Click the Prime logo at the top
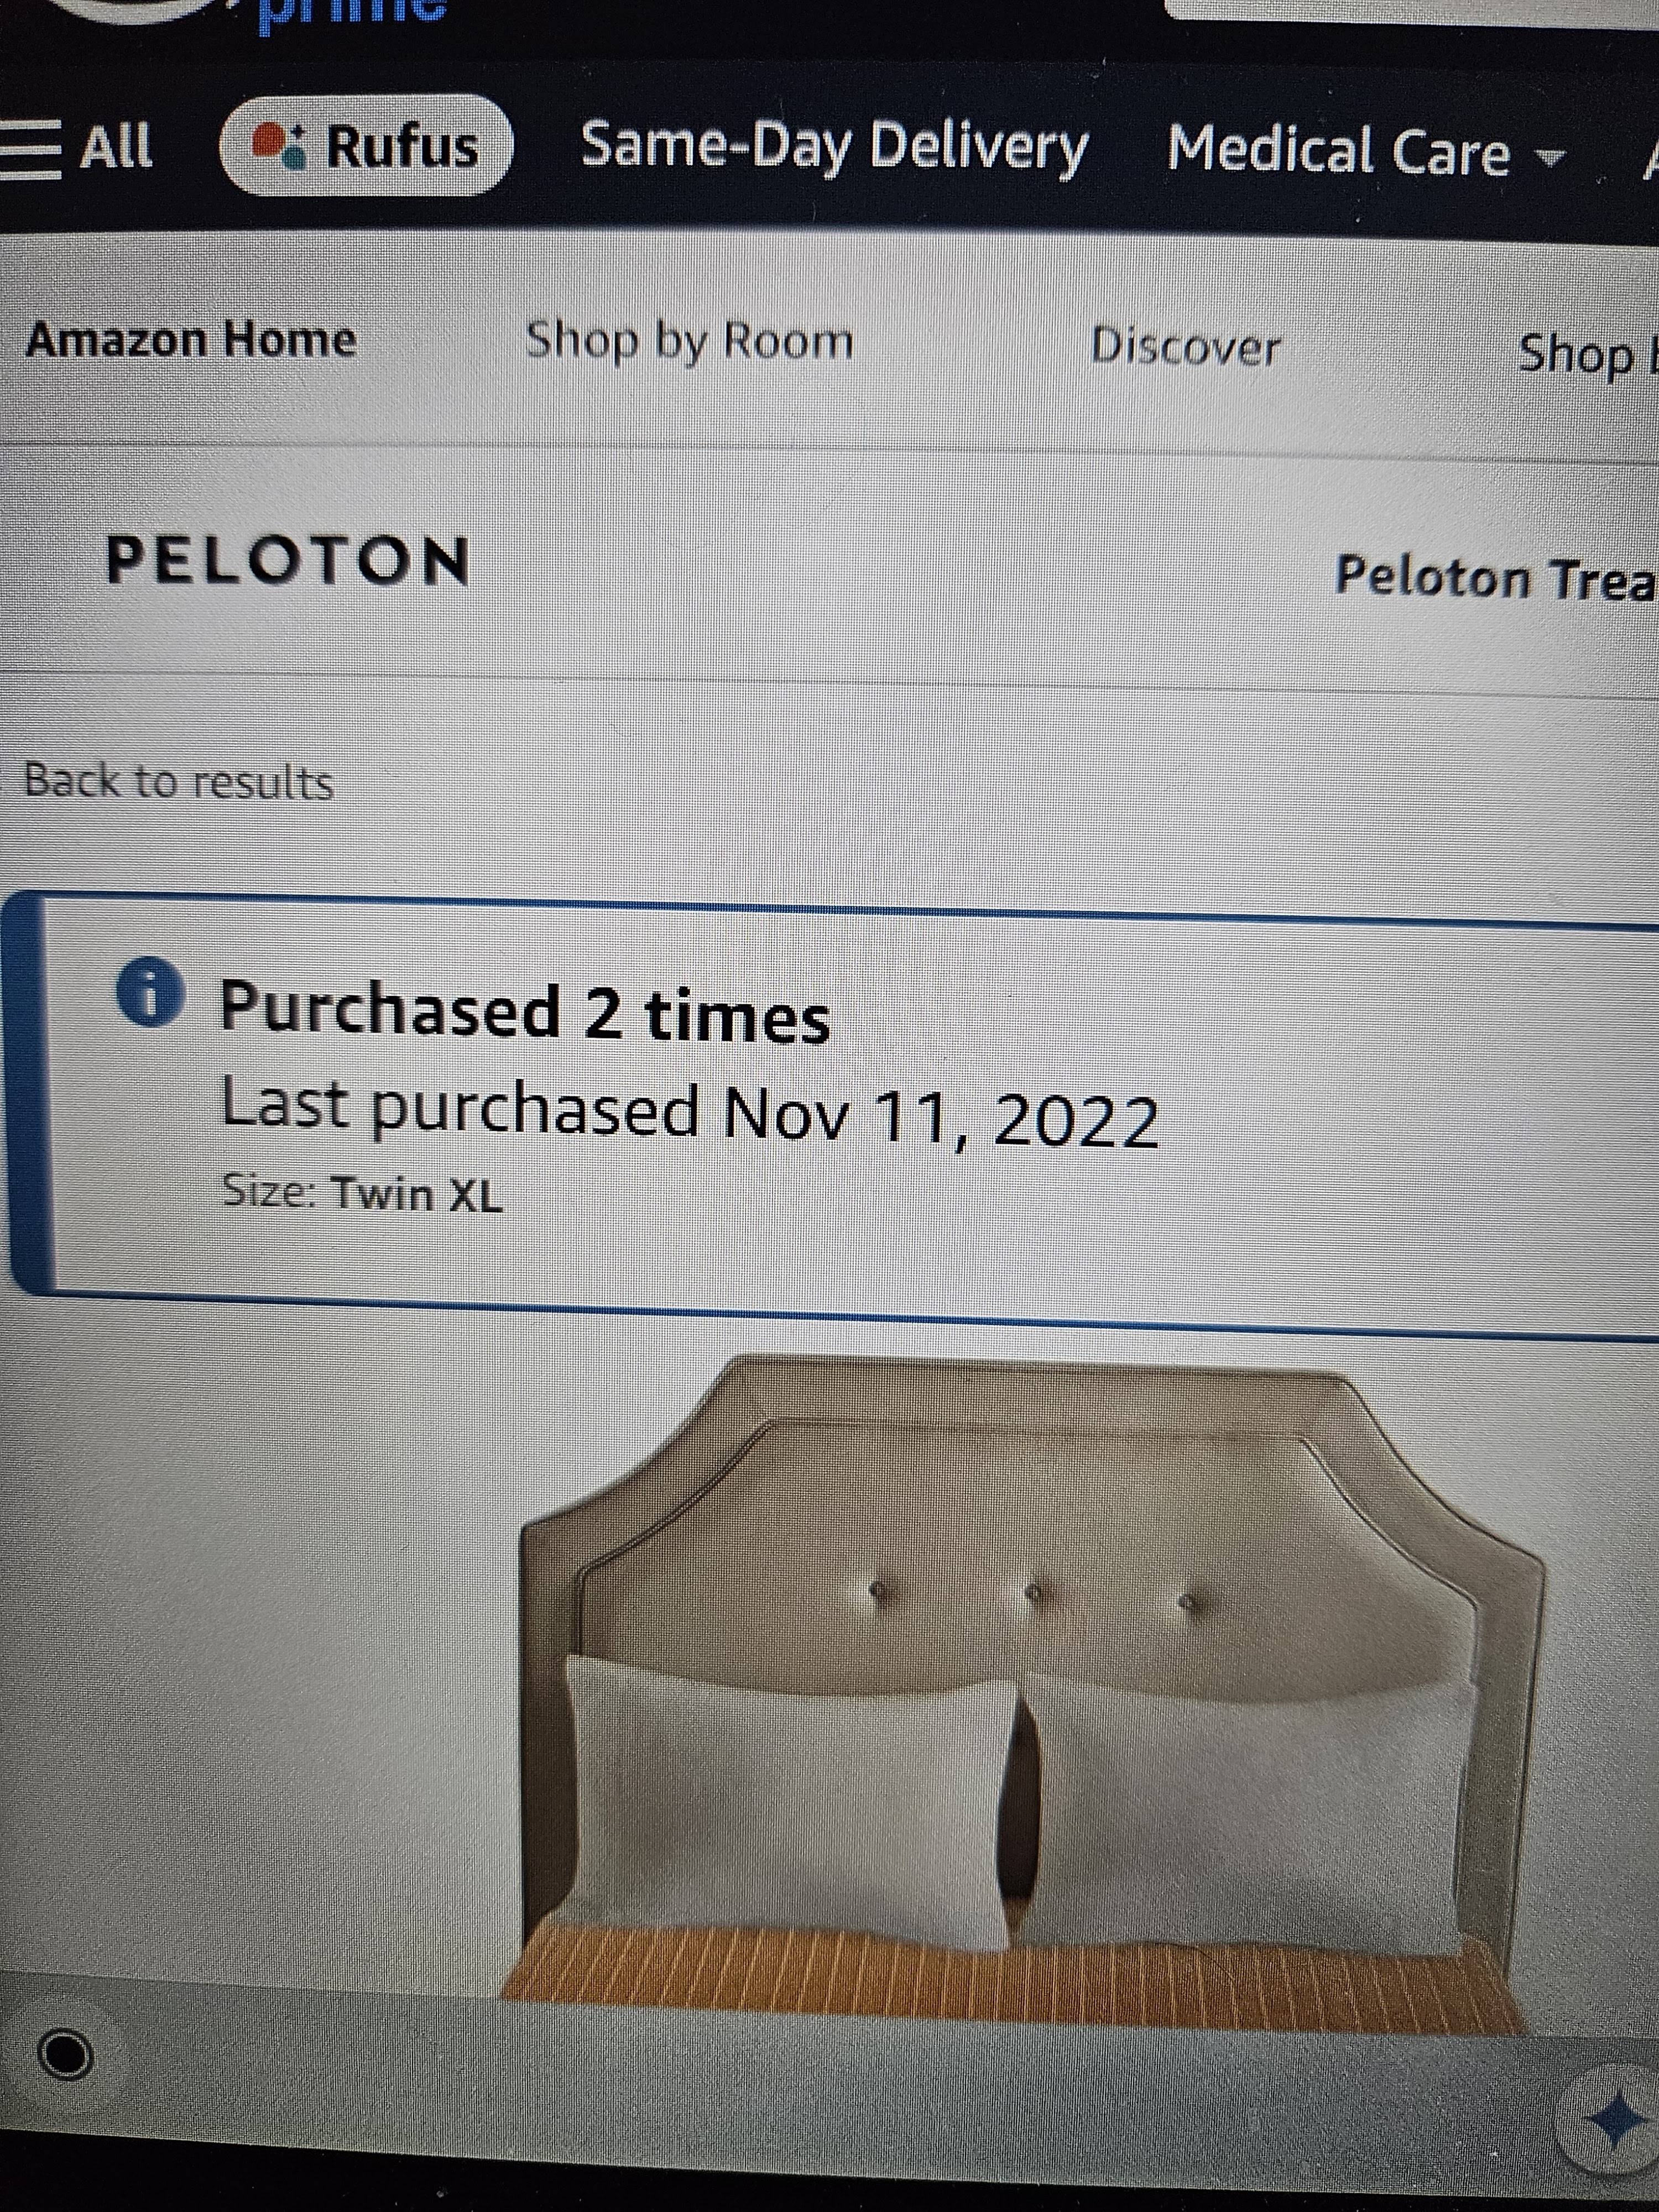 [x=350, y=13]
